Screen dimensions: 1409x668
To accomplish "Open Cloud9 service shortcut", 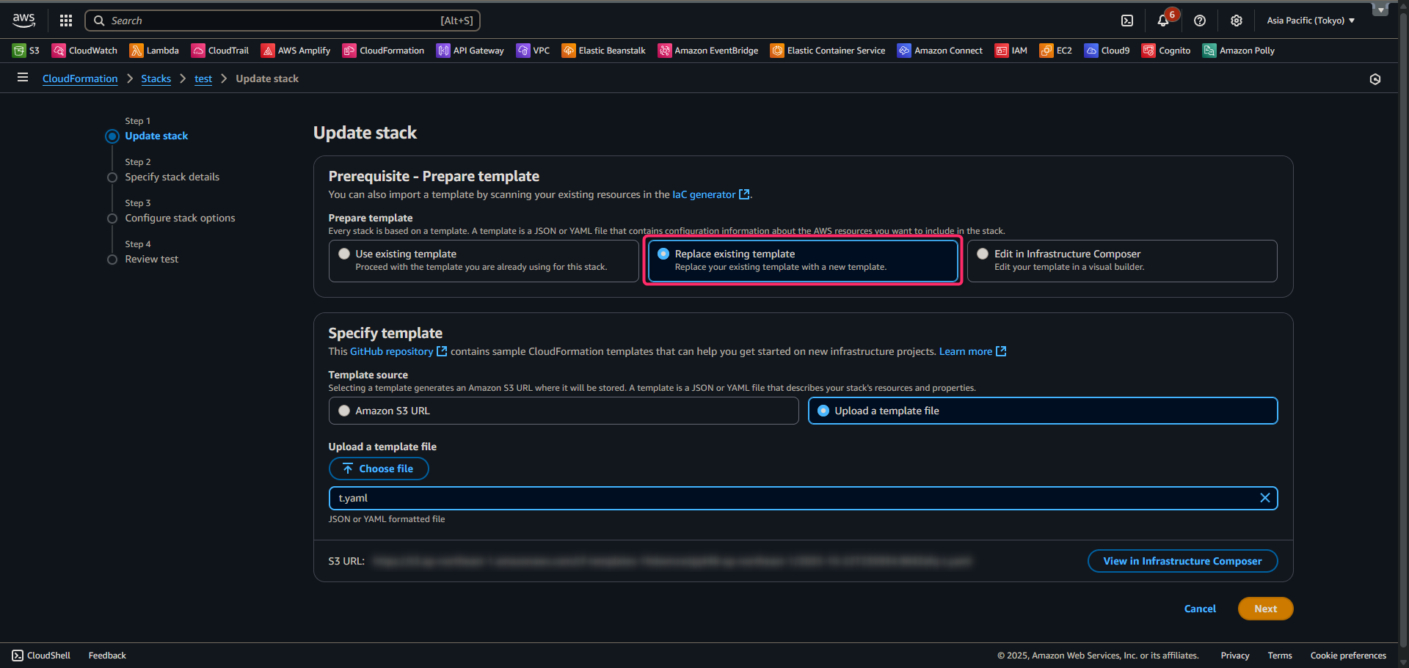I will point(1107,51).
